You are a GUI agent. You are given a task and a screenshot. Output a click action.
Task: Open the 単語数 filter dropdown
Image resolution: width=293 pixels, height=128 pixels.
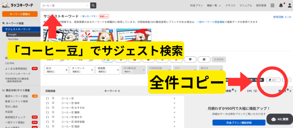click(108, 70)
